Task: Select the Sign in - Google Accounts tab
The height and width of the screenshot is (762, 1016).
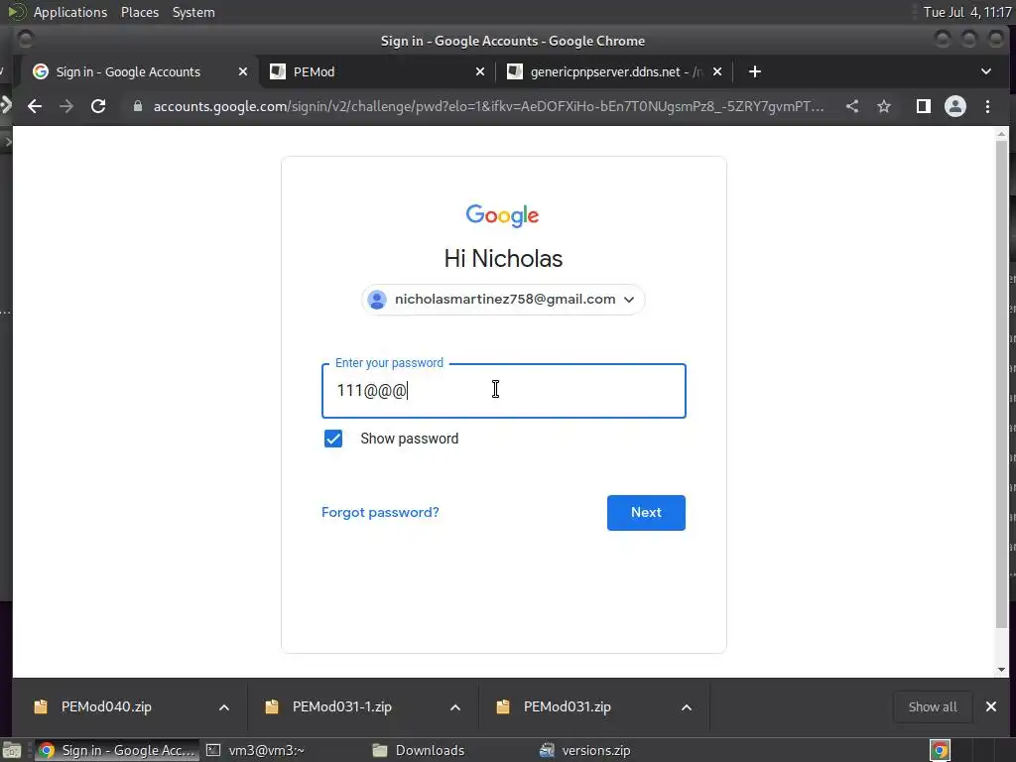Action: tap(140, 71)
